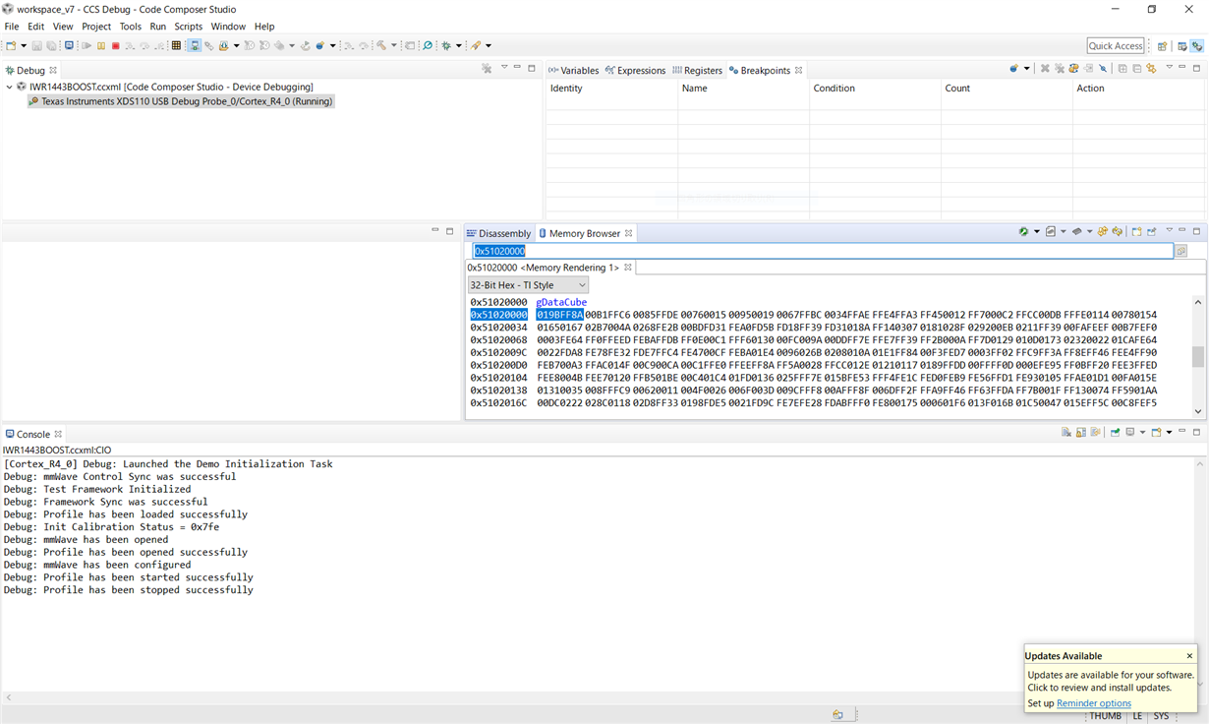
Task: Click the console horizontal scroll left arrow
Action: 8,697
